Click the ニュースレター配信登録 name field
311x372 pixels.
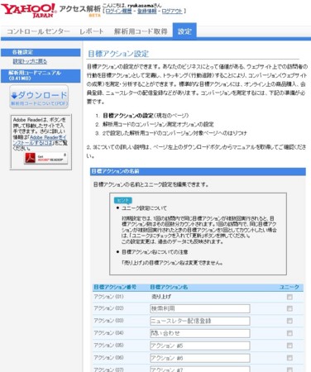pyautogui.click(x=200, y=321)
